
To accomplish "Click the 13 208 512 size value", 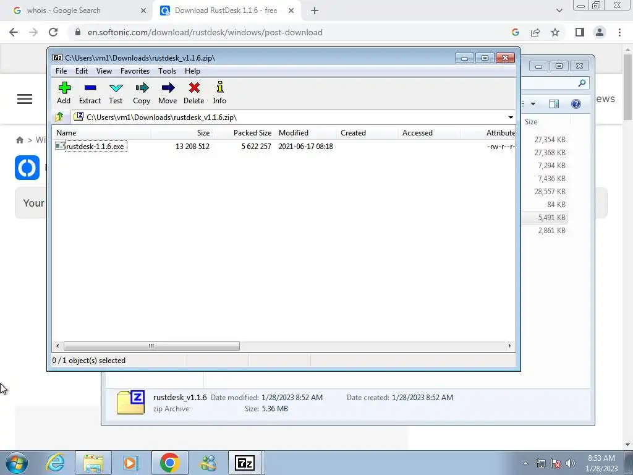I will [x=193, y=147].
